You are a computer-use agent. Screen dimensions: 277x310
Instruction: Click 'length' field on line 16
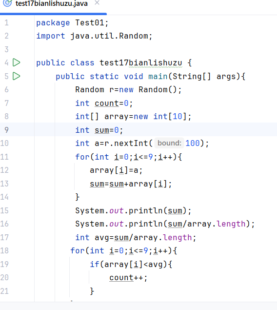click(231, 224)
